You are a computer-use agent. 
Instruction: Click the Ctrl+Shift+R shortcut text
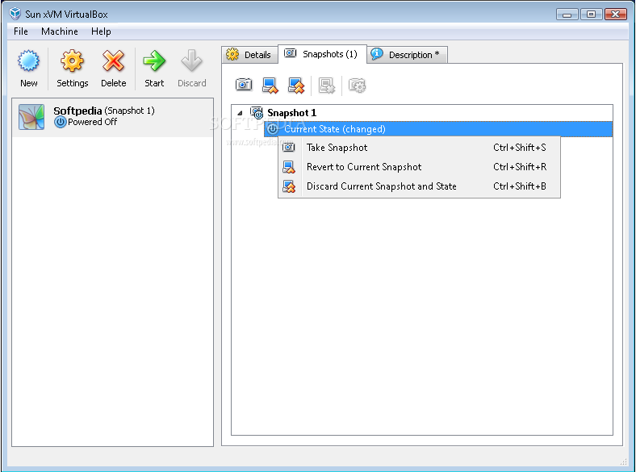click(x=520, y=167)
